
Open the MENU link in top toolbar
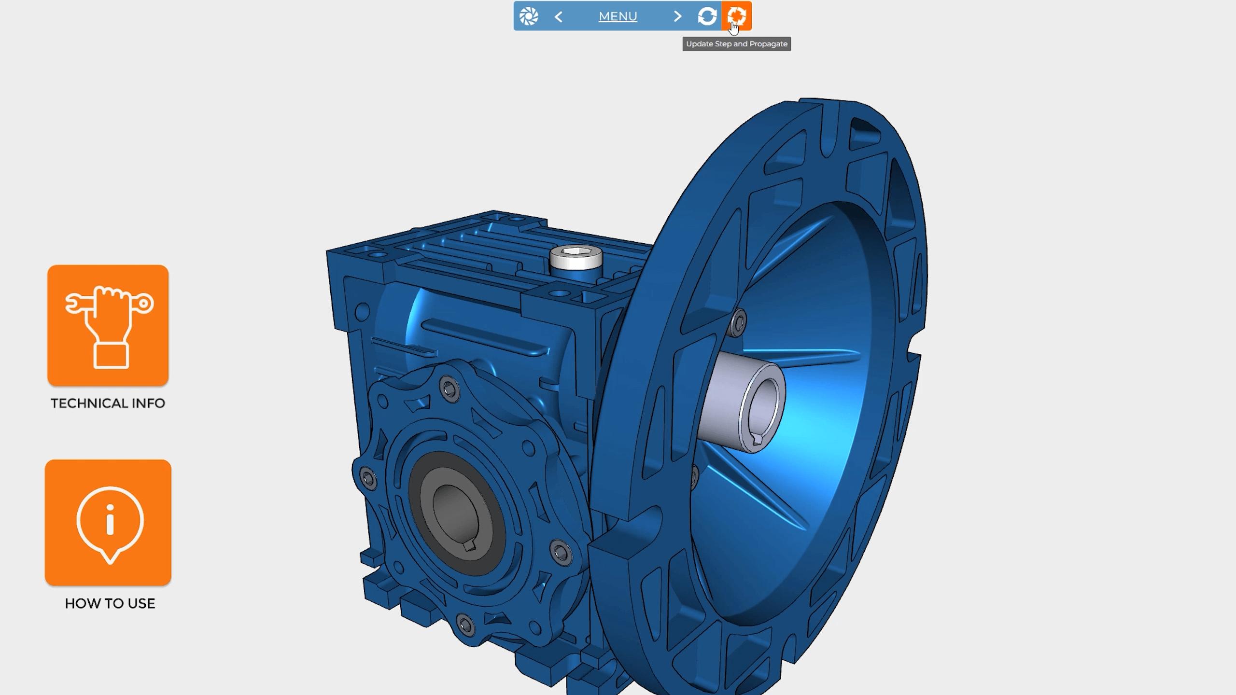click(618, 16)
